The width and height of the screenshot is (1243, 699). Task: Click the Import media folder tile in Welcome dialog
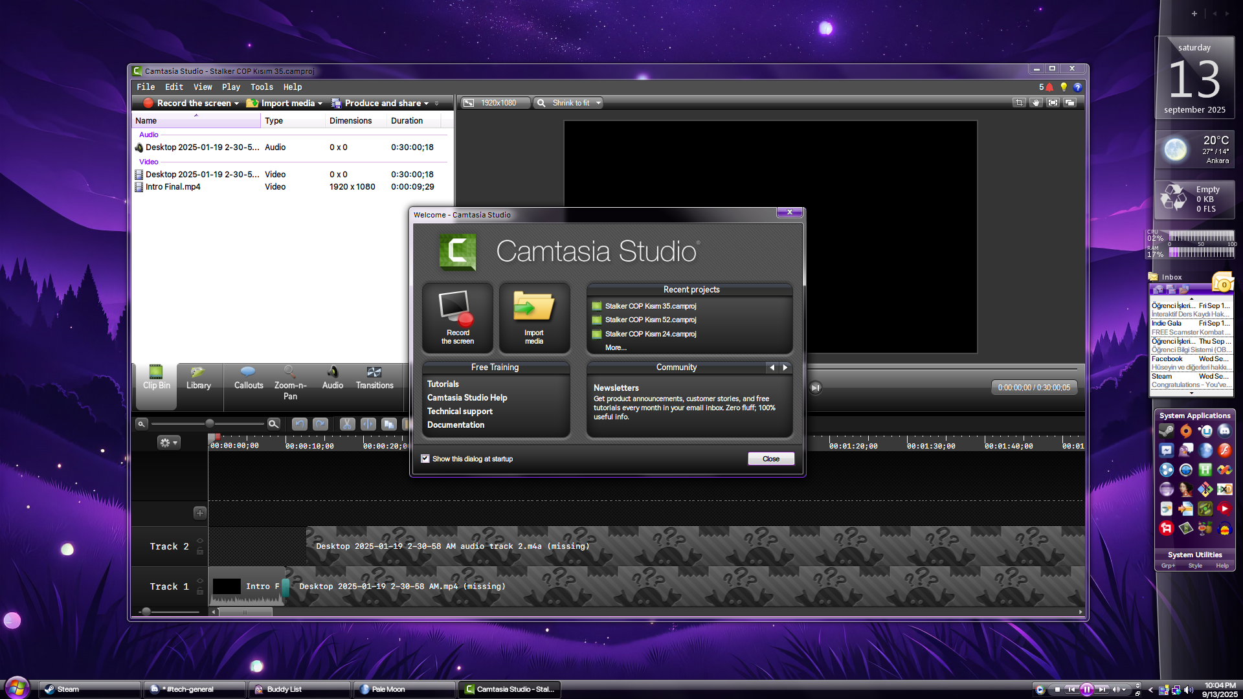coord(534,318)
